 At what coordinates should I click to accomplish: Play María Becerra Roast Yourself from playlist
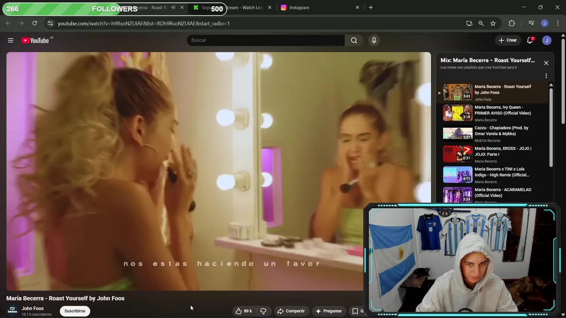click(x=492, y=93)
